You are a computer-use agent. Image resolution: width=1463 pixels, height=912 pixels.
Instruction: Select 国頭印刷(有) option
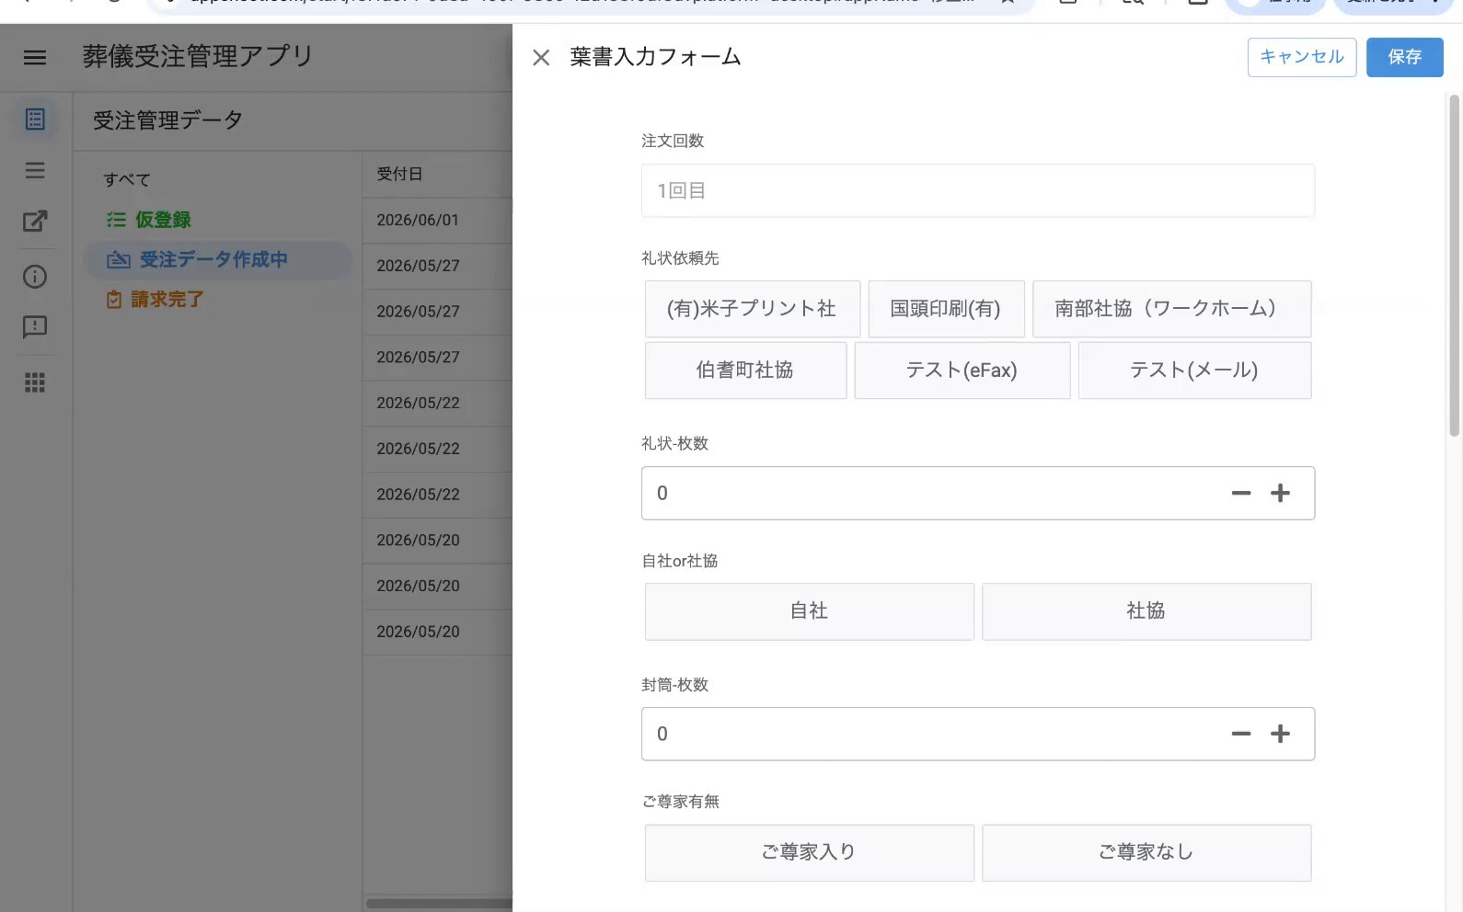tap(945, 309)
